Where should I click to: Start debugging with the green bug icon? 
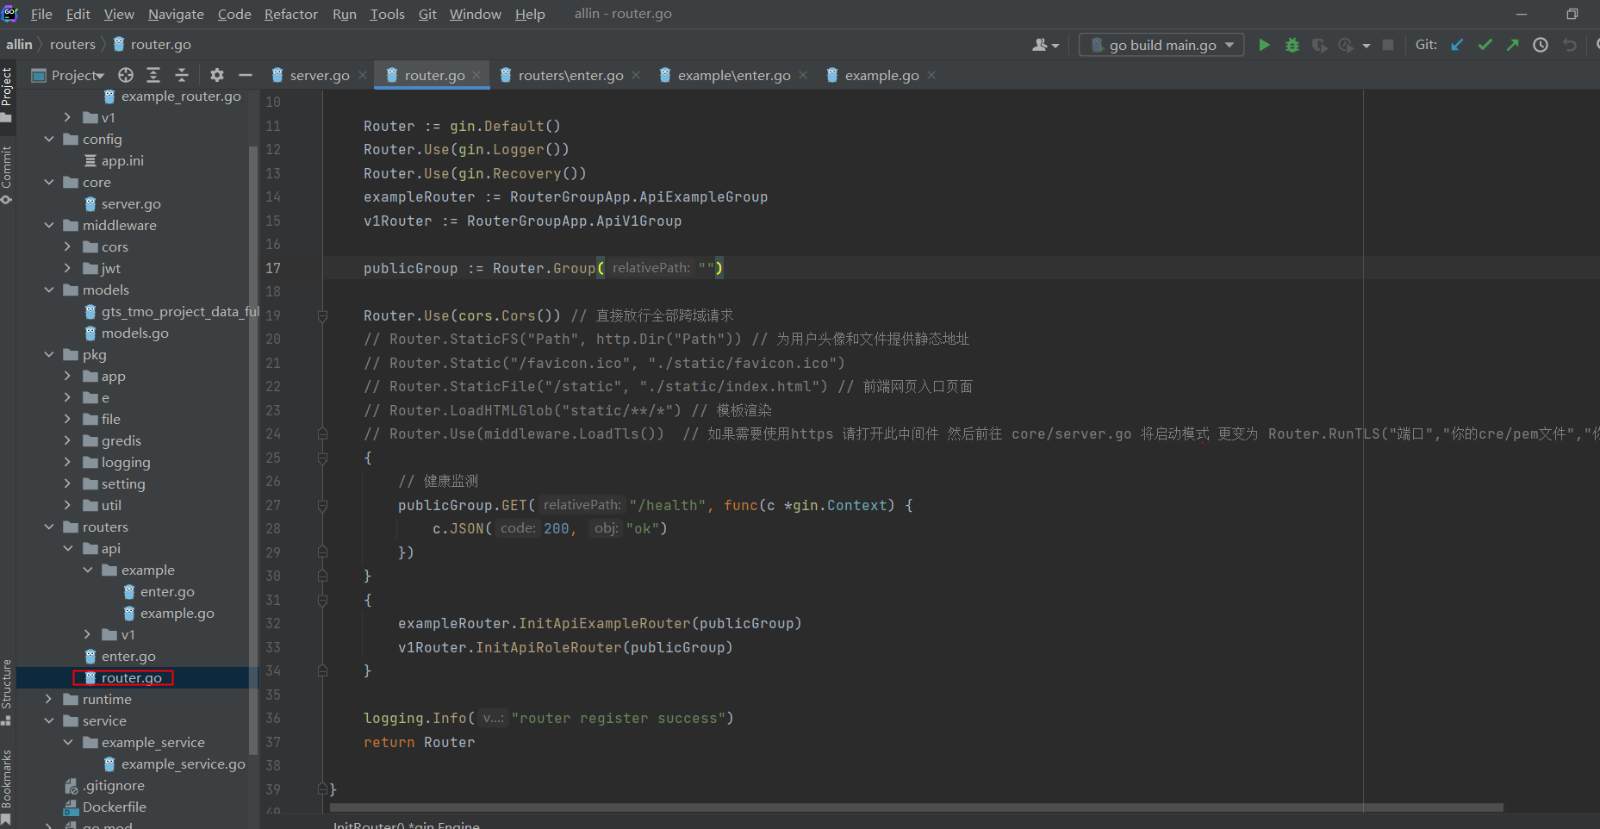click(1292, 45)
